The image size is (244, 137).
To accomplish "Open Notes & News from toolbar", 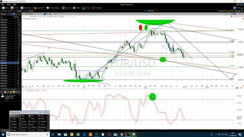I will coord(53,8).
